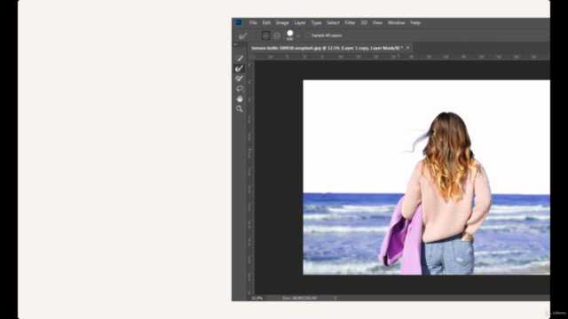Choose the add-to-selection plus mode
568x319 pixels.
[265, 35]
